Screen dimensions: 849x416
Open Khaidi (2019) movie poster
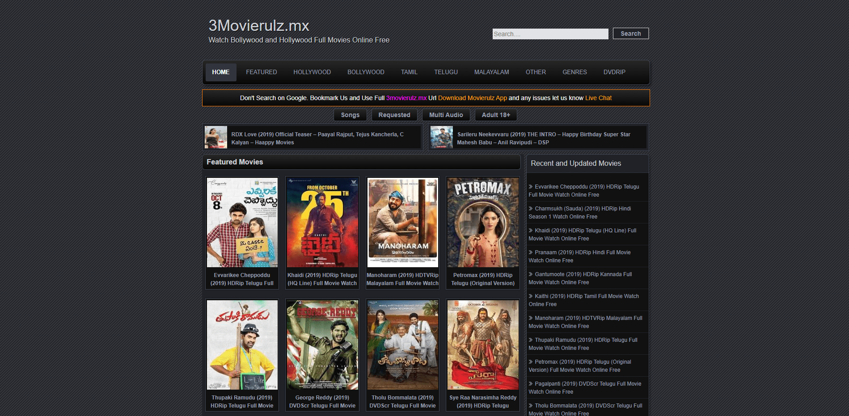[x=322, y=223]
